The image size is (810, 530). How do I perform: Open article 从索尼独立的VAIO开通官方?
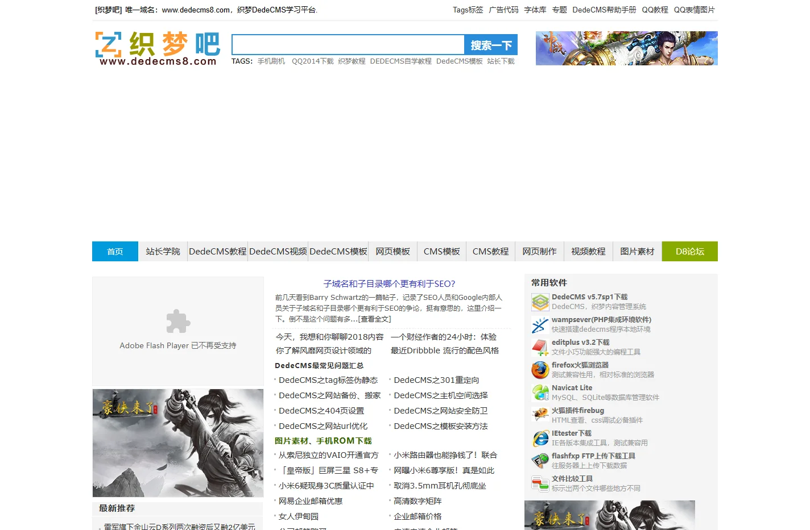328,455
